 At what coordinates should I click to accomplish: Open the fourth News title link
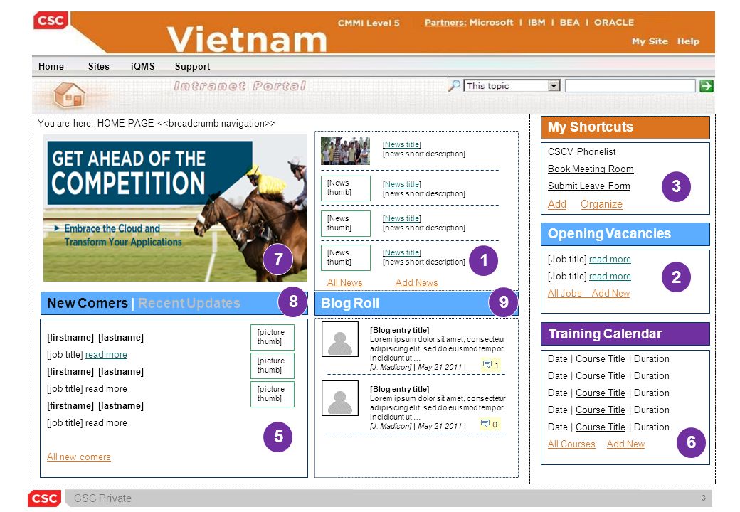point(401,252)
